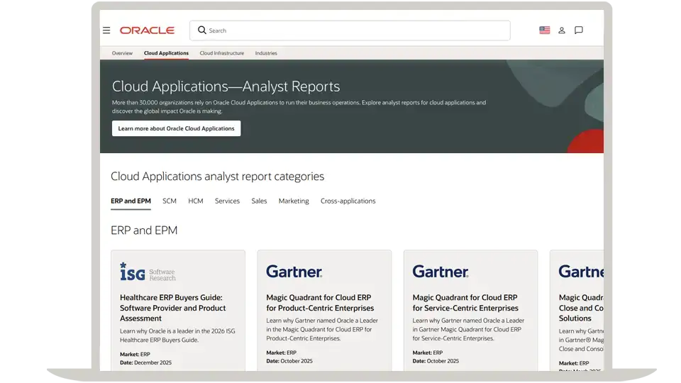Open the Industries nav tab
Image resolution: width=681 pixels, height=383 pixels.
pos(266,53)
